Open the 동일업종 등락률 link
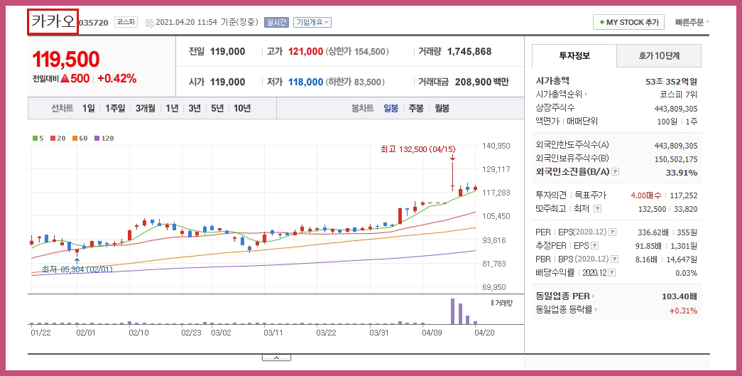This screenshot has width=742, height=376. tap(567, 310)
